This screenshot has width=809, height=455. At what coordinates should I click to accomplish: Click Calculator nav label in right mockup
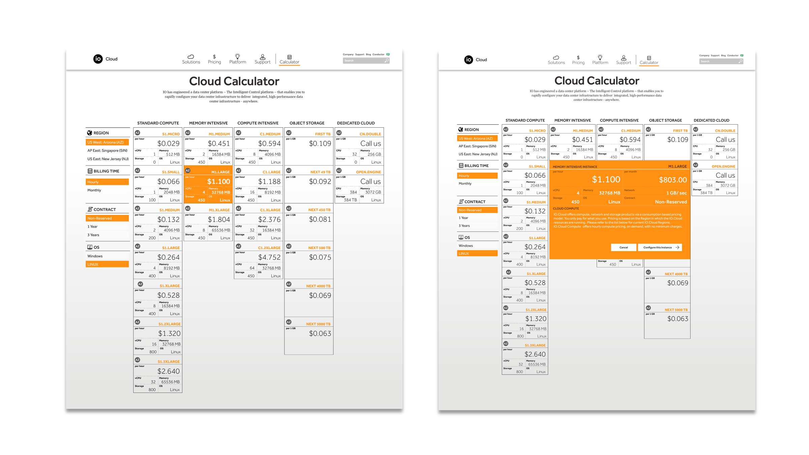649,63
